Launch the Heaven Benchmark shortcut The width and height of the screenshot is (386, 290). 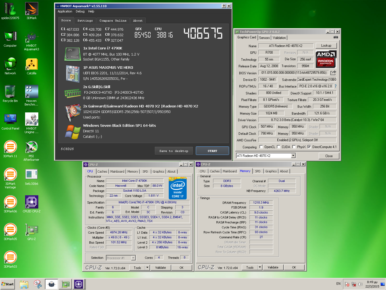(31, 96)
